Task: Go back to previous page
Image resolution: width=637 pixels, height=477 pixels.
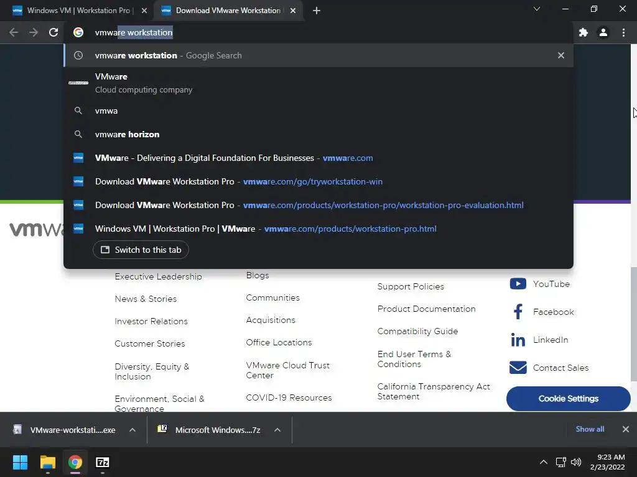Action: coord(14,32)
